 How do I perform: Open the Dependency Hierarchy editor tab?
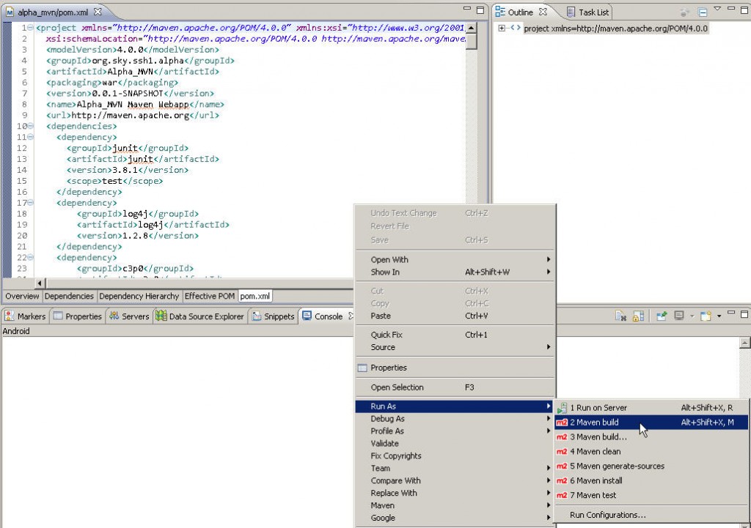139,296
